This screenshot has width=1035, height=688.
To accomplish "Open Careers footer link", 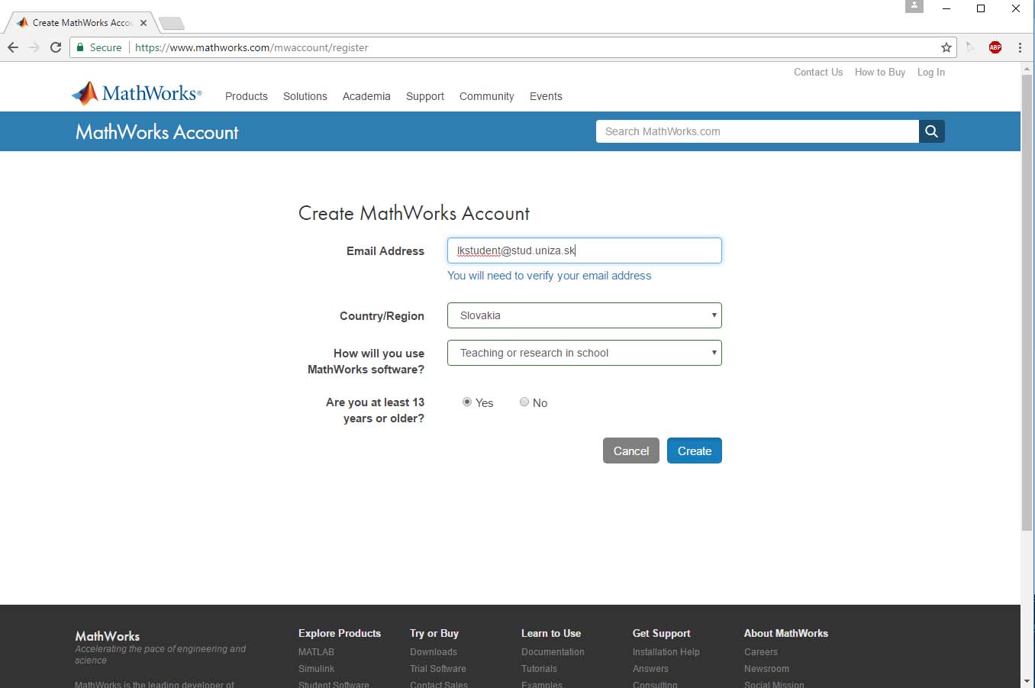I will coord(761,652).
